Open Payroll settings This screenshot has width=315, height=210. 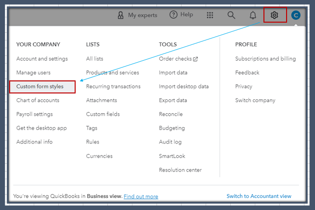tap(35, 114)
